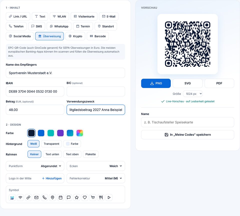This screenshot has width=240, height=216.
Task: Pick the purple color swatch
Action: [60, 133]
